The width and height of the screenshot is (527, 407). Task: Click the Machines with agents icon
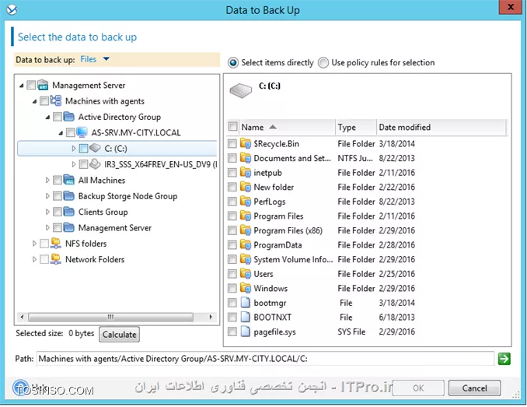click(56, 100)
